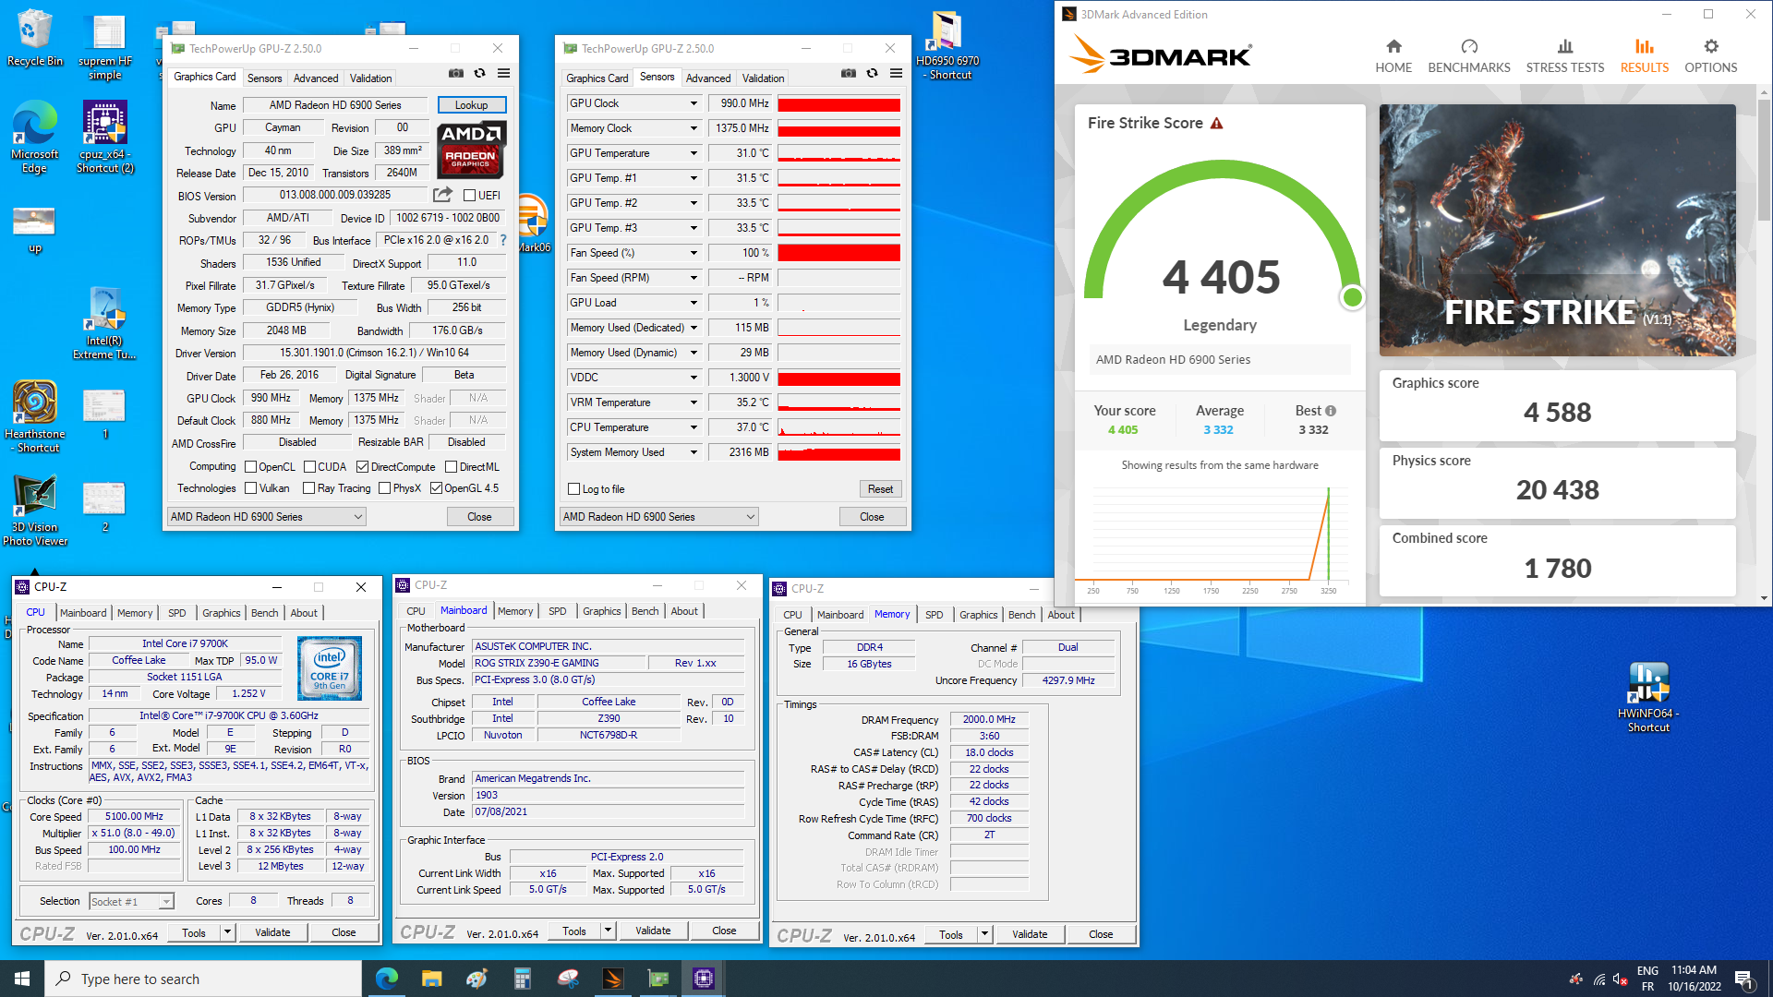
Task: Expand VDDC sensor dropdown
Action: pyautogui.click(x=694, y=378)
